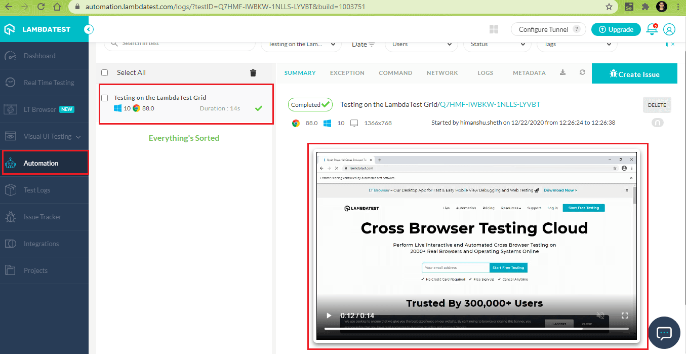
Task: Click the Issue Tracker bug icon
Action: click(11, 217)
